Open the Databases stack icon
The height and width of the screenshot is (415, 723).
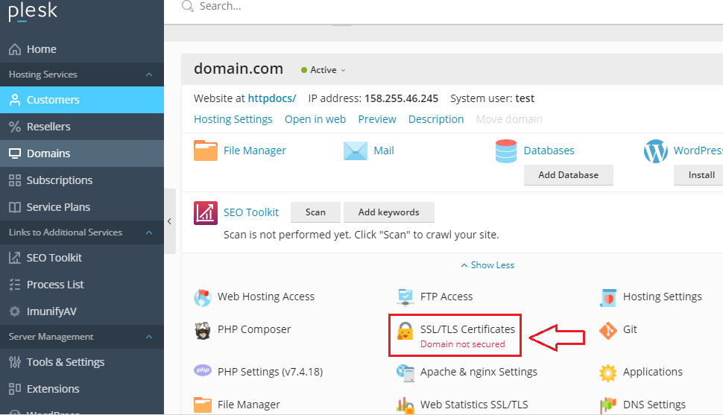506,151
